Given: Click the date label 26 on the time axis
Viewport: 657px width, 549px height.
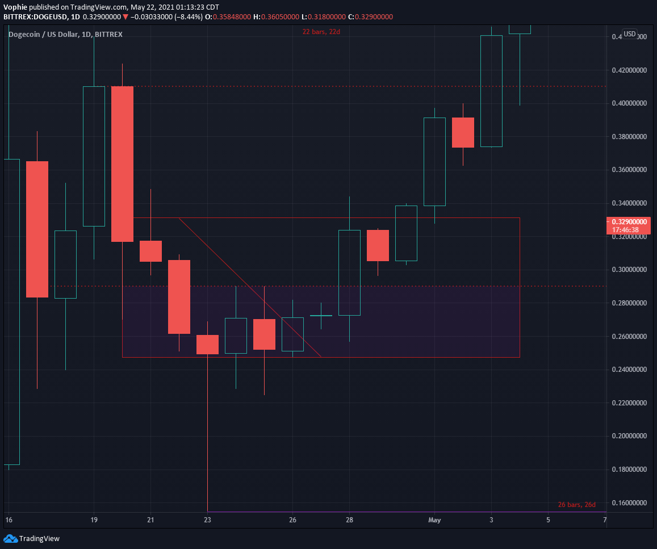Looking at the screenshot, I should tap(292, 520).
